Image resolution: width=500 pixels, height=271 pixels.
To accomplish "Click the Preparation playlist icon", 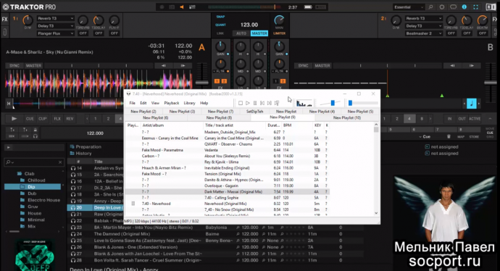I will coord(72,146).
